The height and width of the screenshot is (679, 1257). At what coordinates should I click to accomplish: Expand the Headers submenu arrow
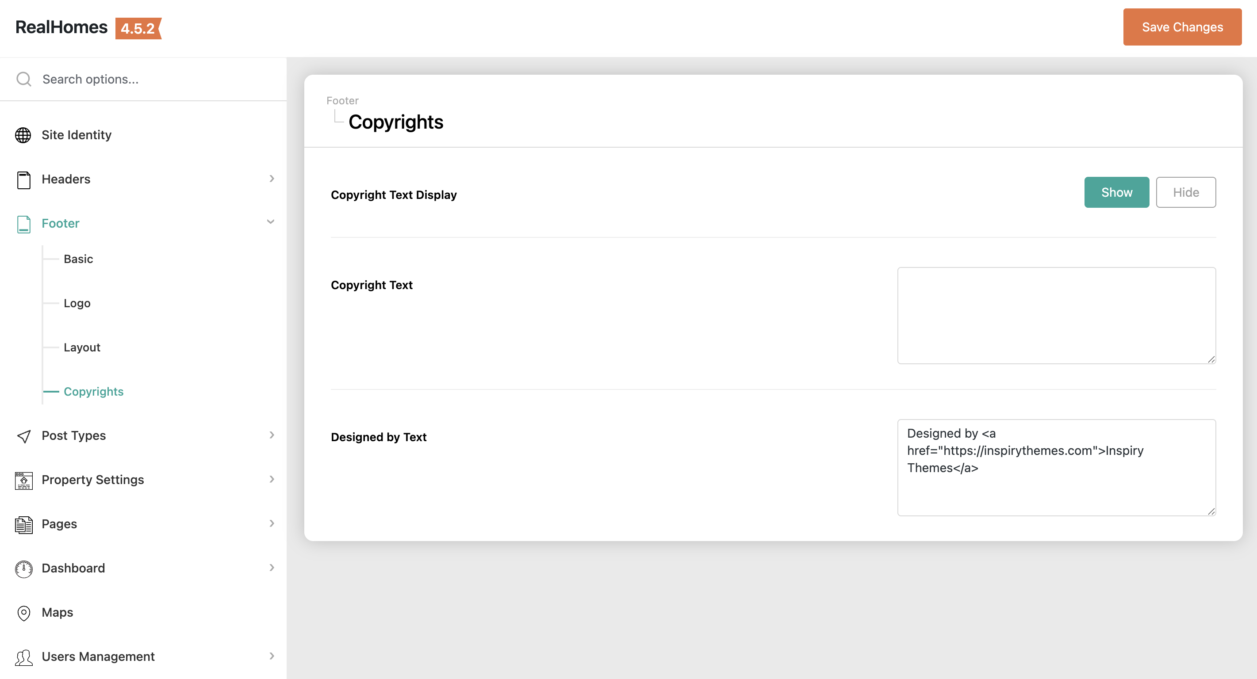(x=272, y=179)
